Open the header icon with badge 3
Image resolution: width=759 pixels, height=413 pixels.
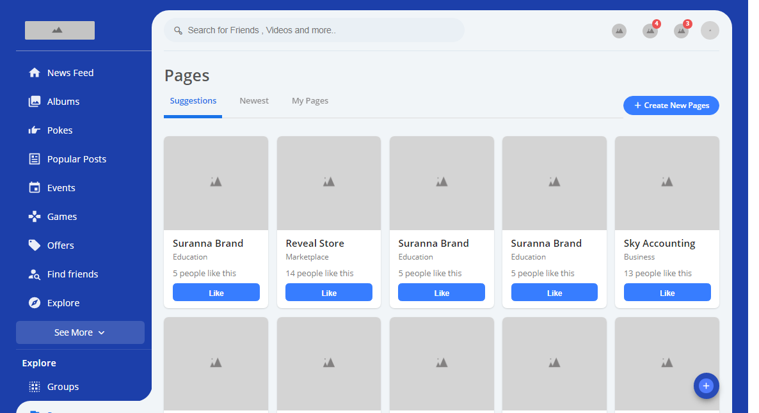click(x=681, y=31)
